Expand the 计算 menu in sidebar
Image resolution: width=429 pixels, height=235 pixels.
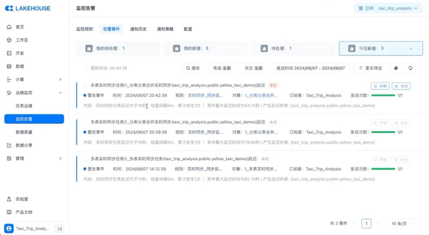pyautogui.click(x=34, y=80)
